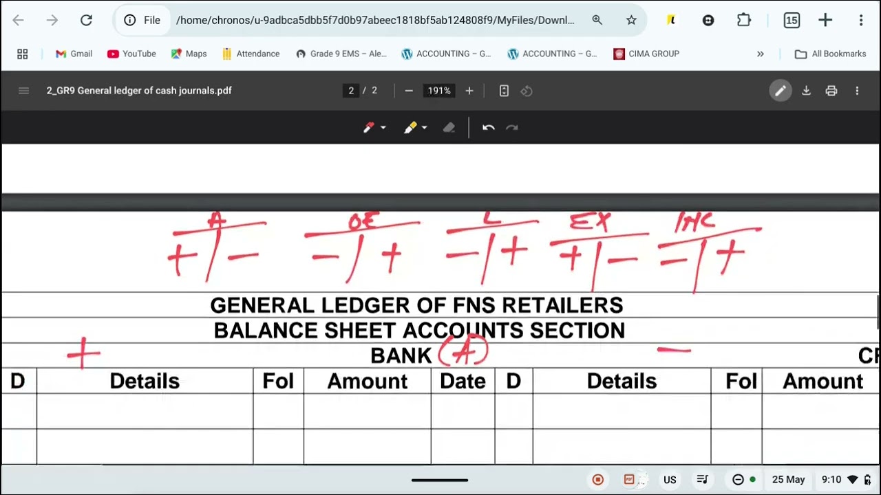The image size is (881, 495).
Task: Toggle the annotation pencil mode
Action: pyautogui.click(x=781, y=91)
